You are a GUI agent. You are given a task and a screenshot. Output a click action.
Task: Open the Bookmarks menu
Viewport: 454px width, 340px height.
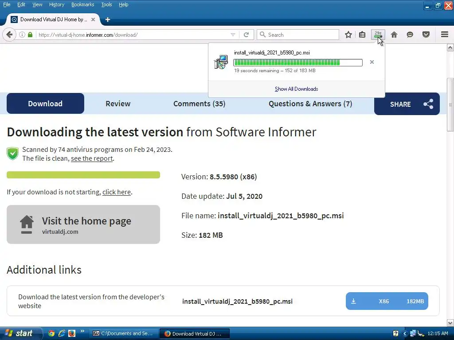82,4
